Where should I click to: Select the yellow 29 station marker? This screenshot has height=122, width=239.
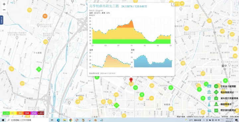point(235,56)
